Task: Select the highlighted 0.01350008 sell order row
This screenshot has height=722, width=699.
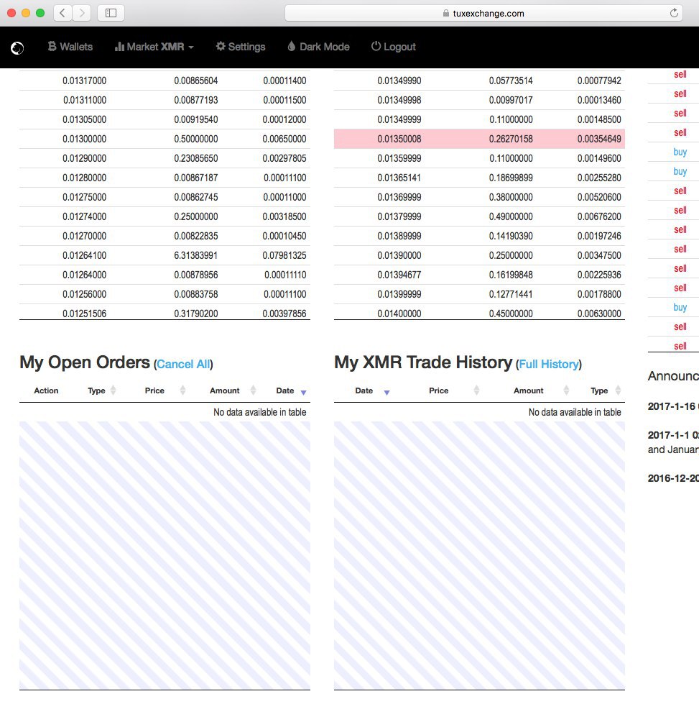Action: click(479, 139)
